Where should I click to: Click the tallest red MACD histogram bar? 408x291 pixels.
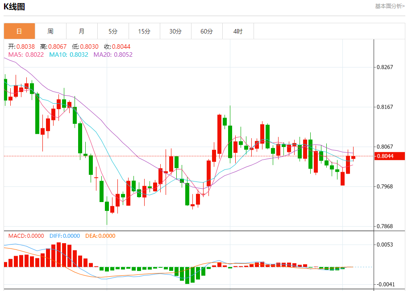(59, 255)
